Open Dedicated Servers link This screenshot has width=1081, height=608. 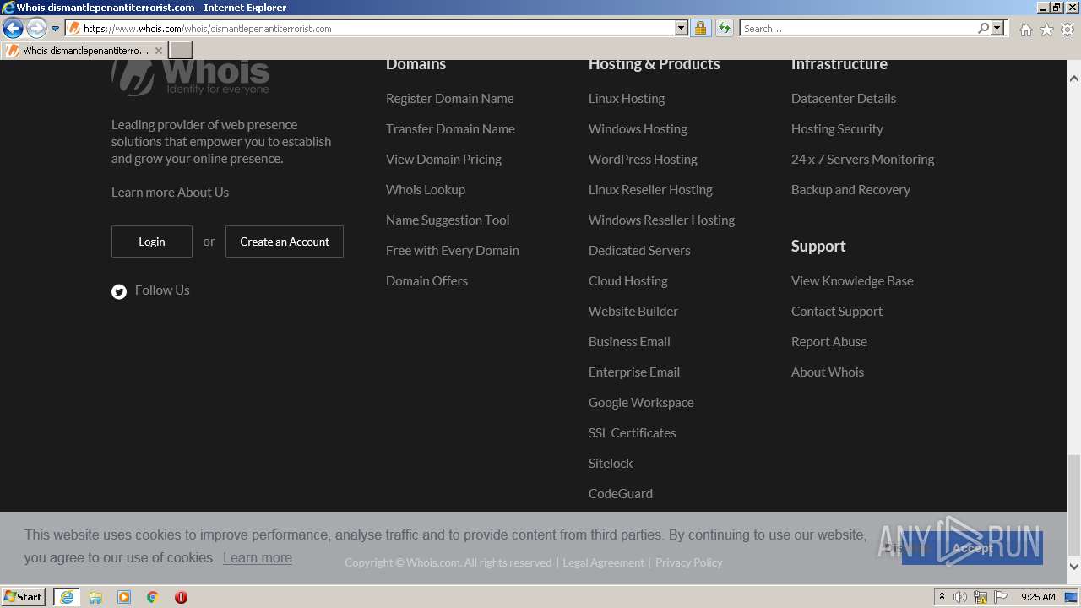(x=639, y=251)
